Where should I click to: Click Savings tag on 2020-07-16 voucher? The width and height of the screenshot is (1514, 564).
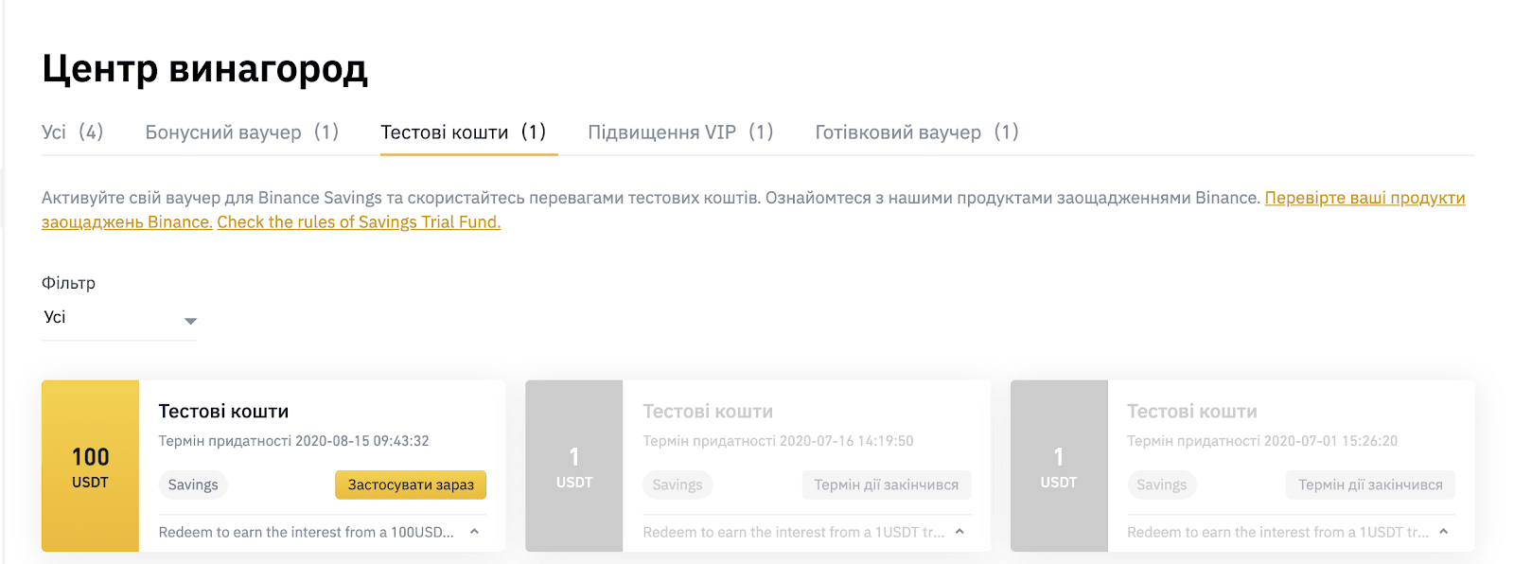678,485
